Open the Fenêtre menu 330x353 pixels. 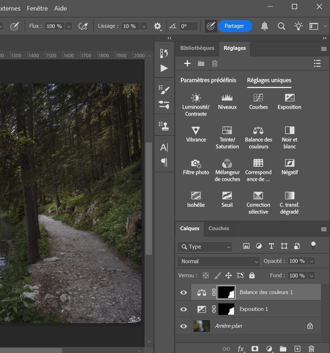click(37, 8)
